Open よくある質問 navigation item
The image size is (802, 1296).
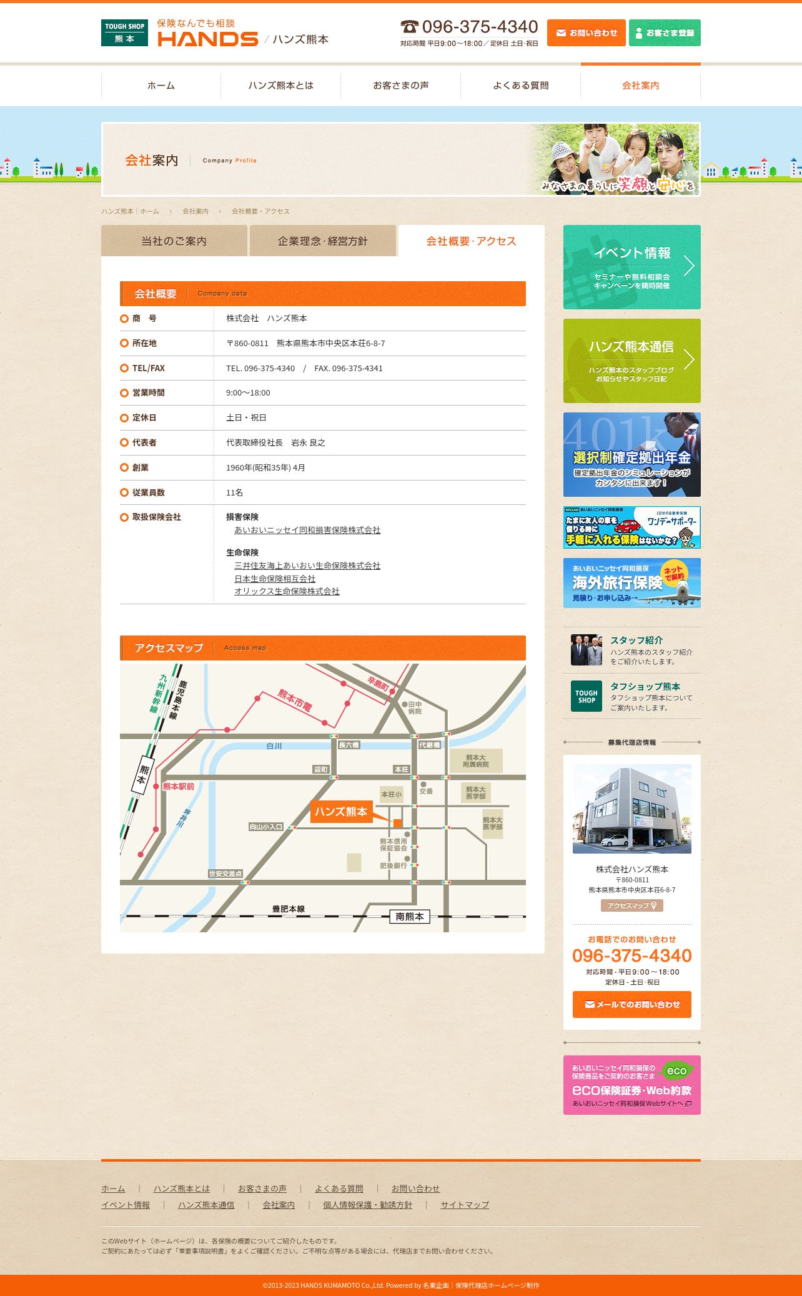click(x=521, y=86)
